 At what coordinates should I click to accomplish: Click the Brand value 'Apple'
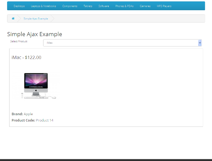point(28,114)
